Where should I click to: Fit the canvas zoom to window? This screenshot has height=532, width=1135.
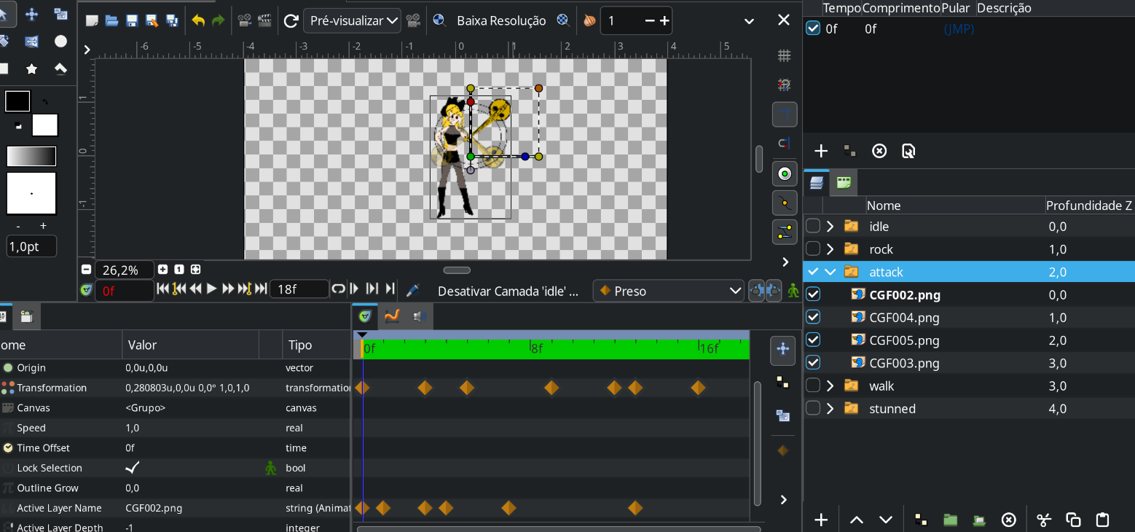tap(195, 270)
